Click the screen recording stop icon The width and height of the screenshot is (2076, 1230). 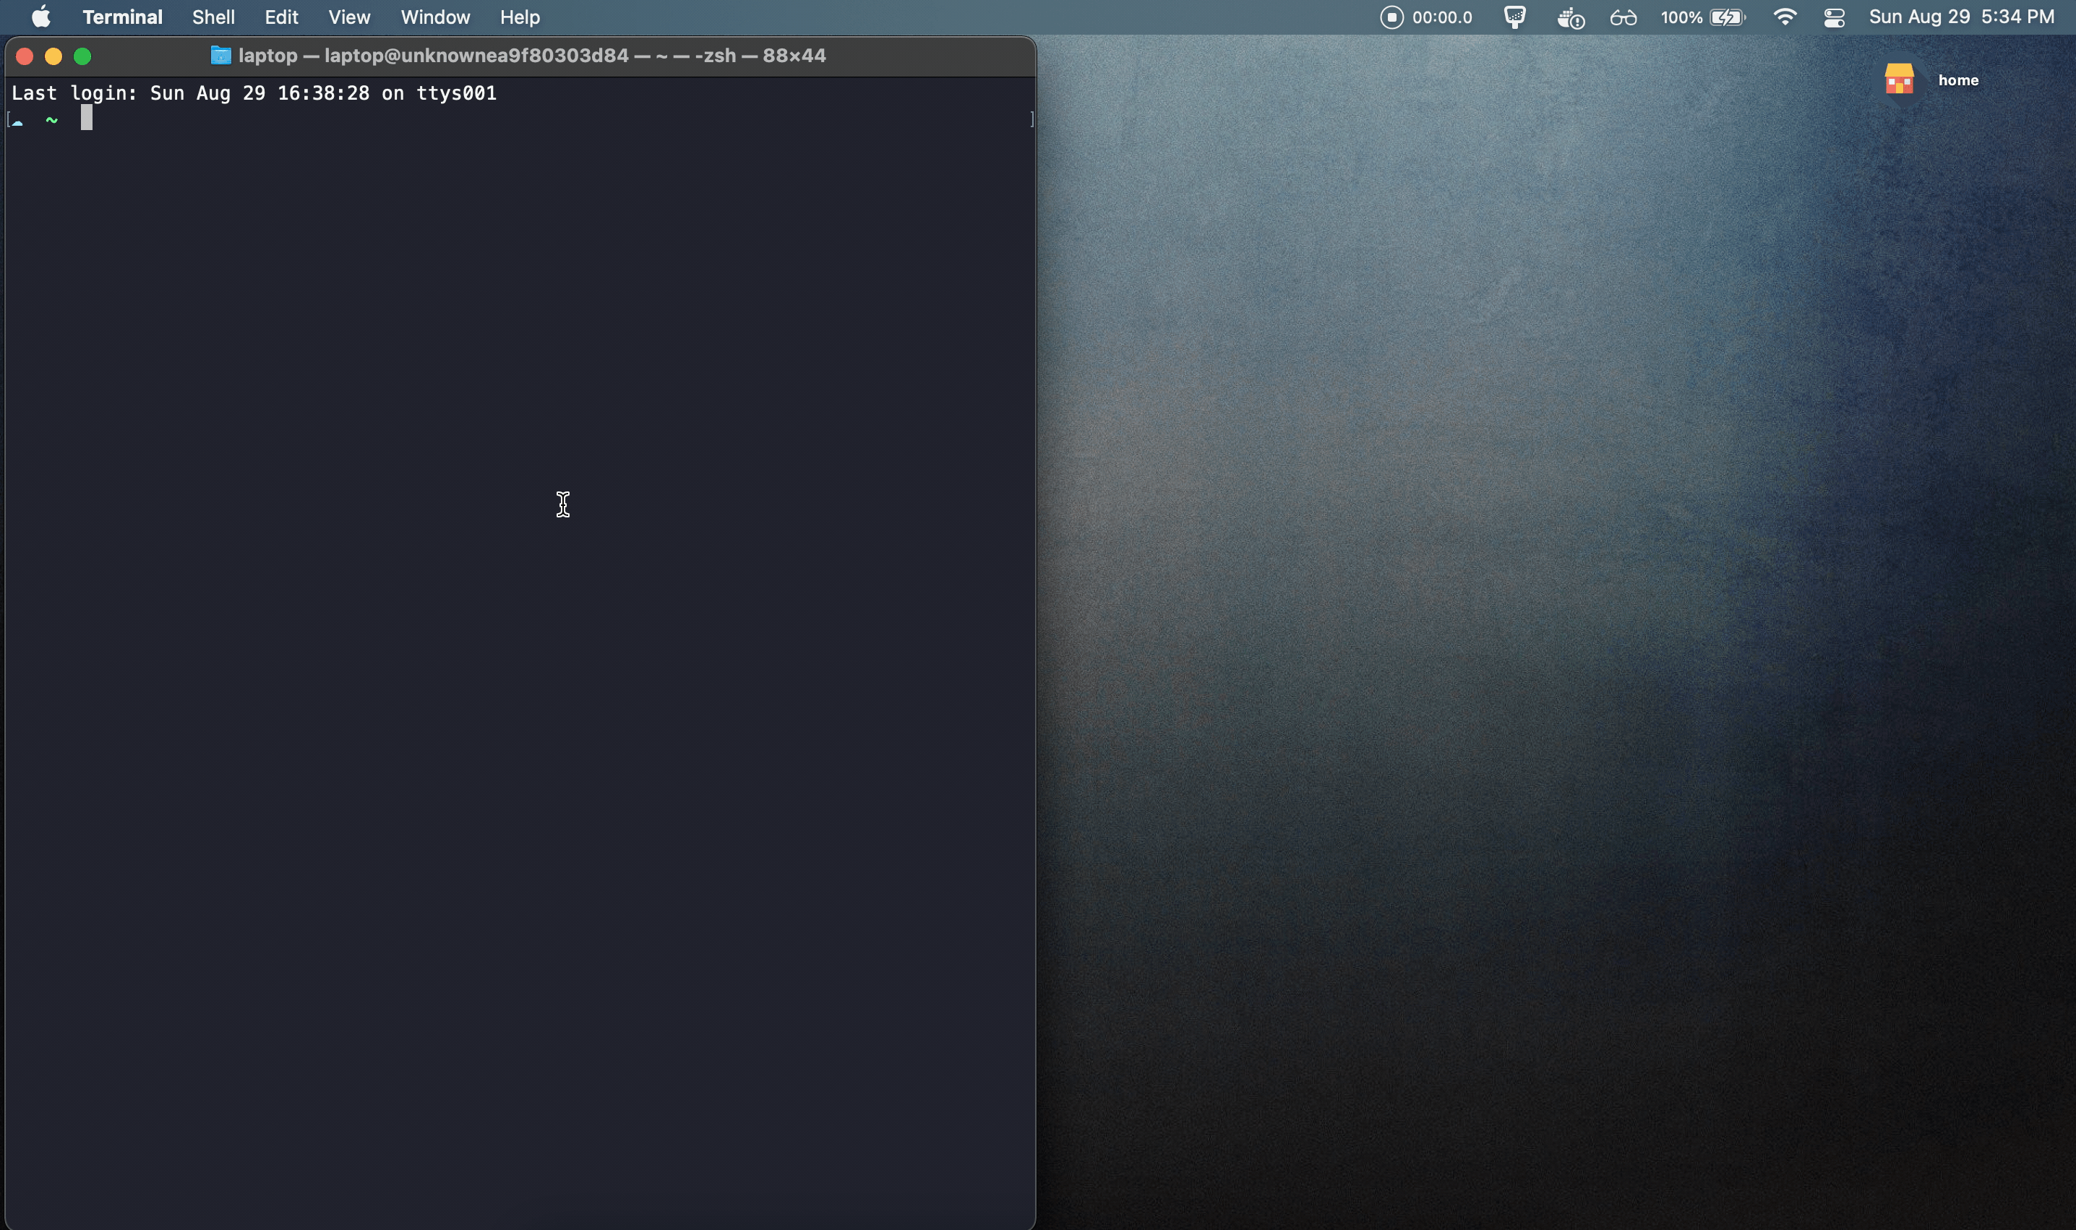(x=1391, y=17)
